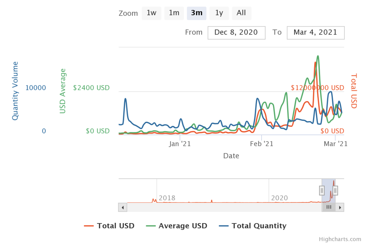Click the 2020 marker in navigator timeline
Viewport: 365px width, 243px height.
coord(279,198)
